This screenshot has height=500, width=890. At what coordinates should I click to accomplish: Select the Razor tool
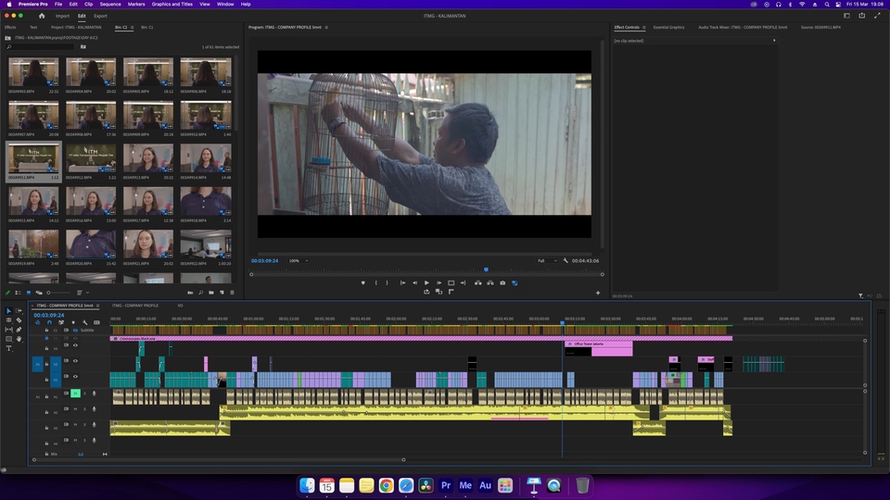click(x=19, y=320)
